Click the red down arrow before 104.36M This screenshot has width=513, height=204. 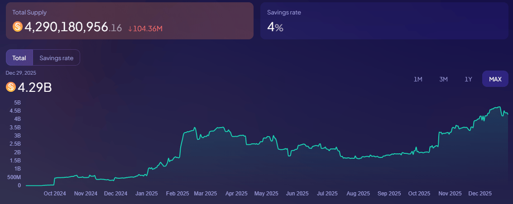130,29
